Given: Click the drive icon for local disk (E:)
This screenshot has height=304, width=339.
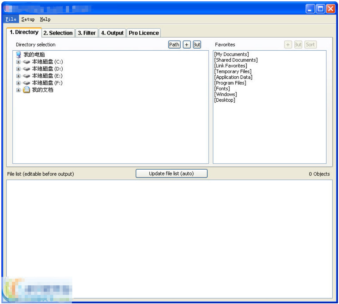Looking at the screenshot, I should (x=26, y=76).
